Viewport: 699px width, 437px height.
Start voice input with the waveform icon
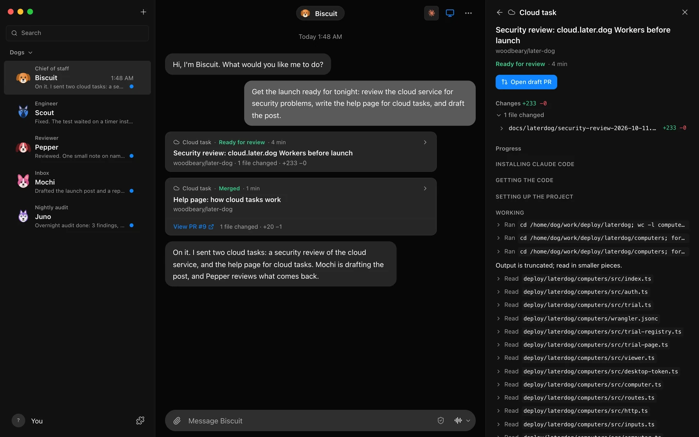click(x=458, y=420)
